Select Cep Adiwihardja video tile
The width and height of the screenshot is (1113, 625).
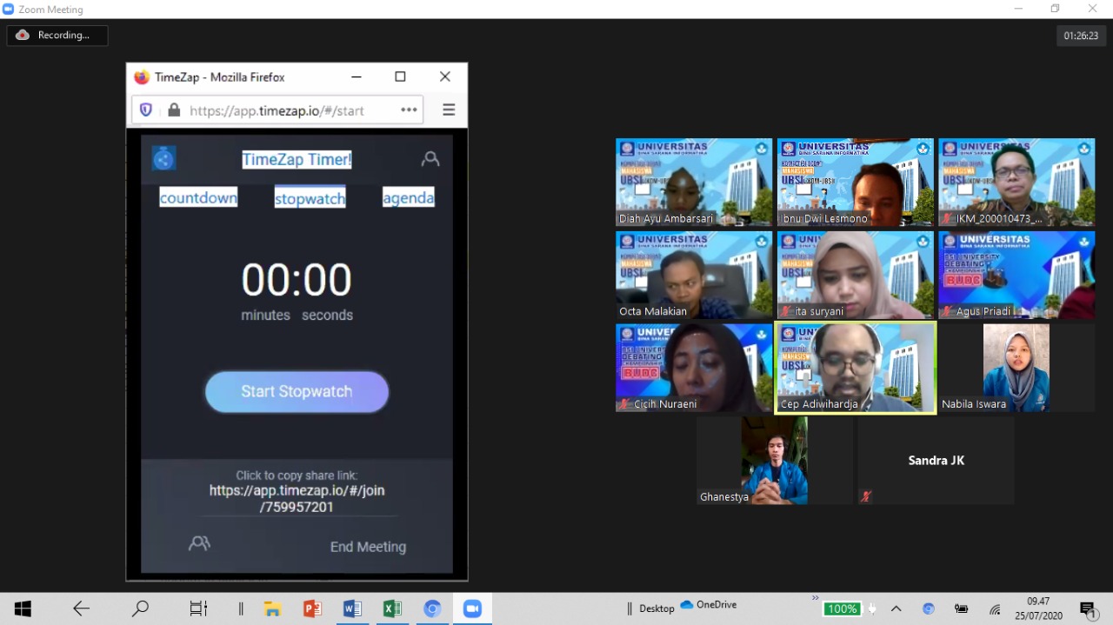(x=856, y=368)
